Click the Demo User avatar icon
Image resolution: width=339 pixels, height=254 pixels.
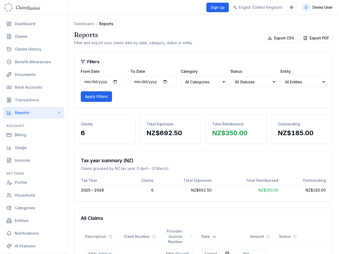pos(306,7)
